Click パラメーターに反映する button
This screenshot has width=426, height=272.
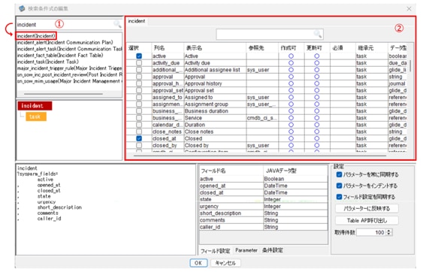pos(367,209)
